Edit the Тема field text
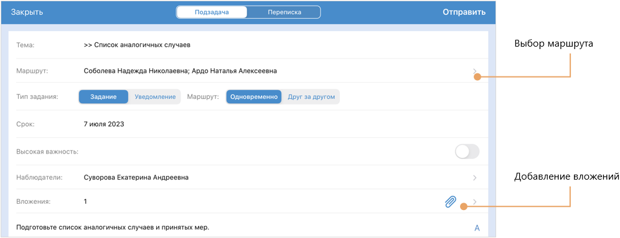 [x=137, y=45]
